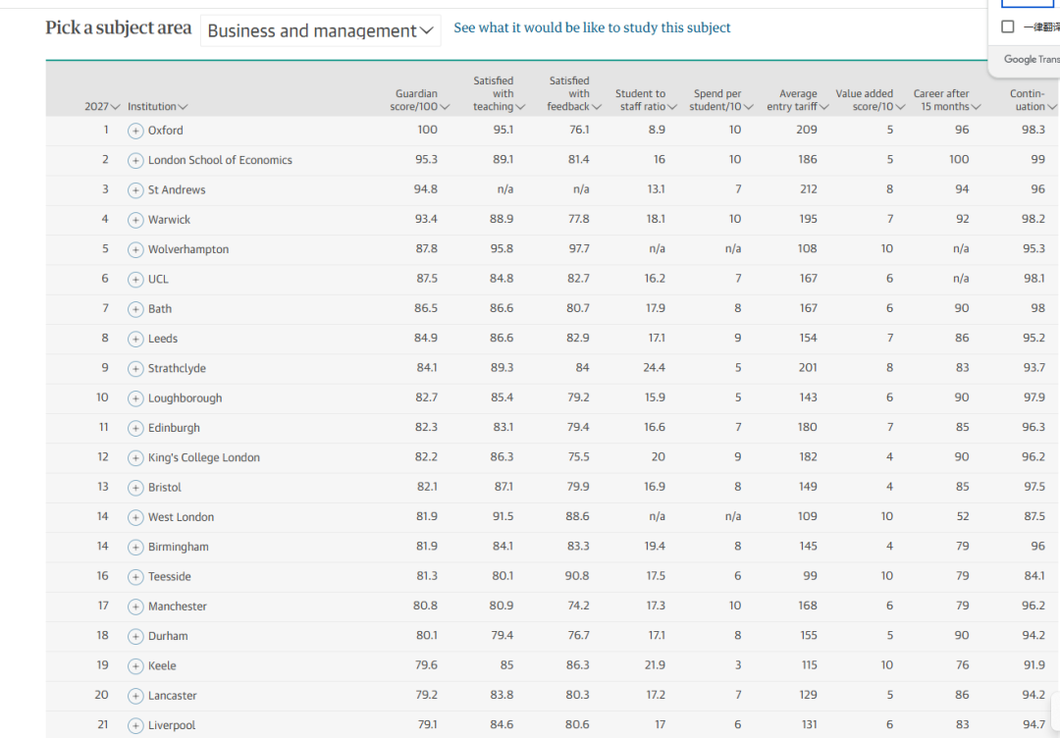
Task: Sort by Value added score/10 column
Action: [x=870, y=100]
